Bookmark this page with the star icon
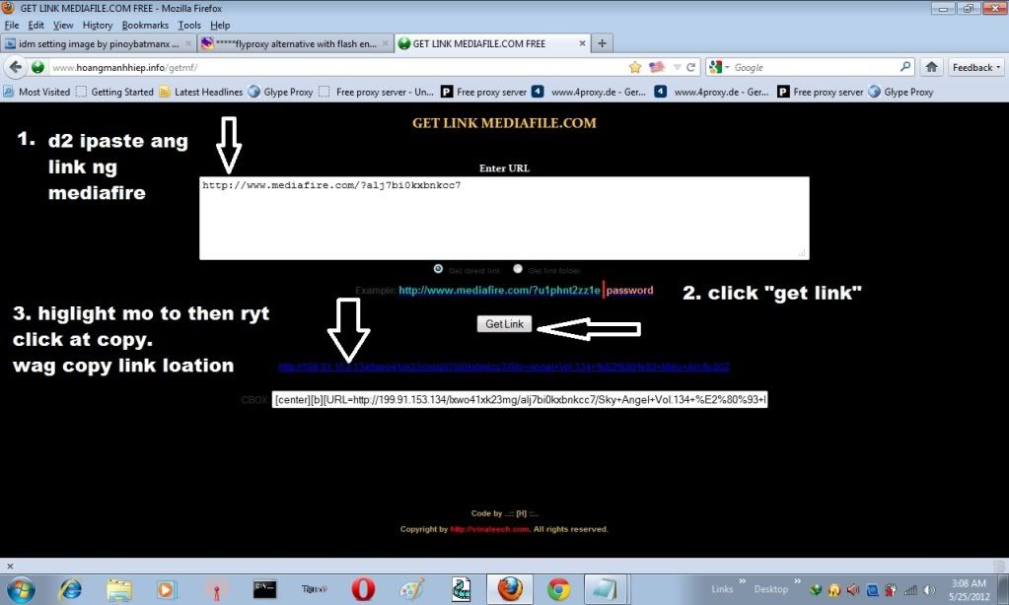 pyautogui.click(x=635, y=67)
